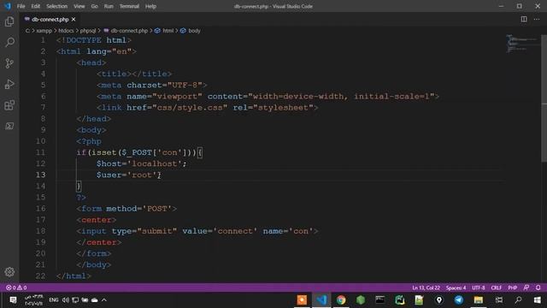Open the Search view in activity bar
The height and width of the screenshot is (308, 547).
(9, 42)
